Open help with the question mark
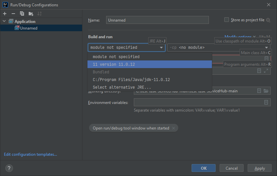This screenshot has width=277, height=176. point(9,168)
